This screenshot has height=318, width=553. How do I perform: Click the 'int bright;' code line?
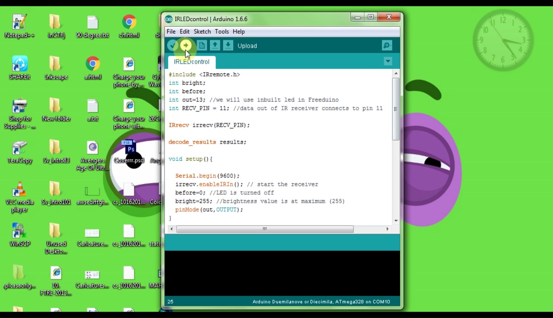click(x=187, y=83)
